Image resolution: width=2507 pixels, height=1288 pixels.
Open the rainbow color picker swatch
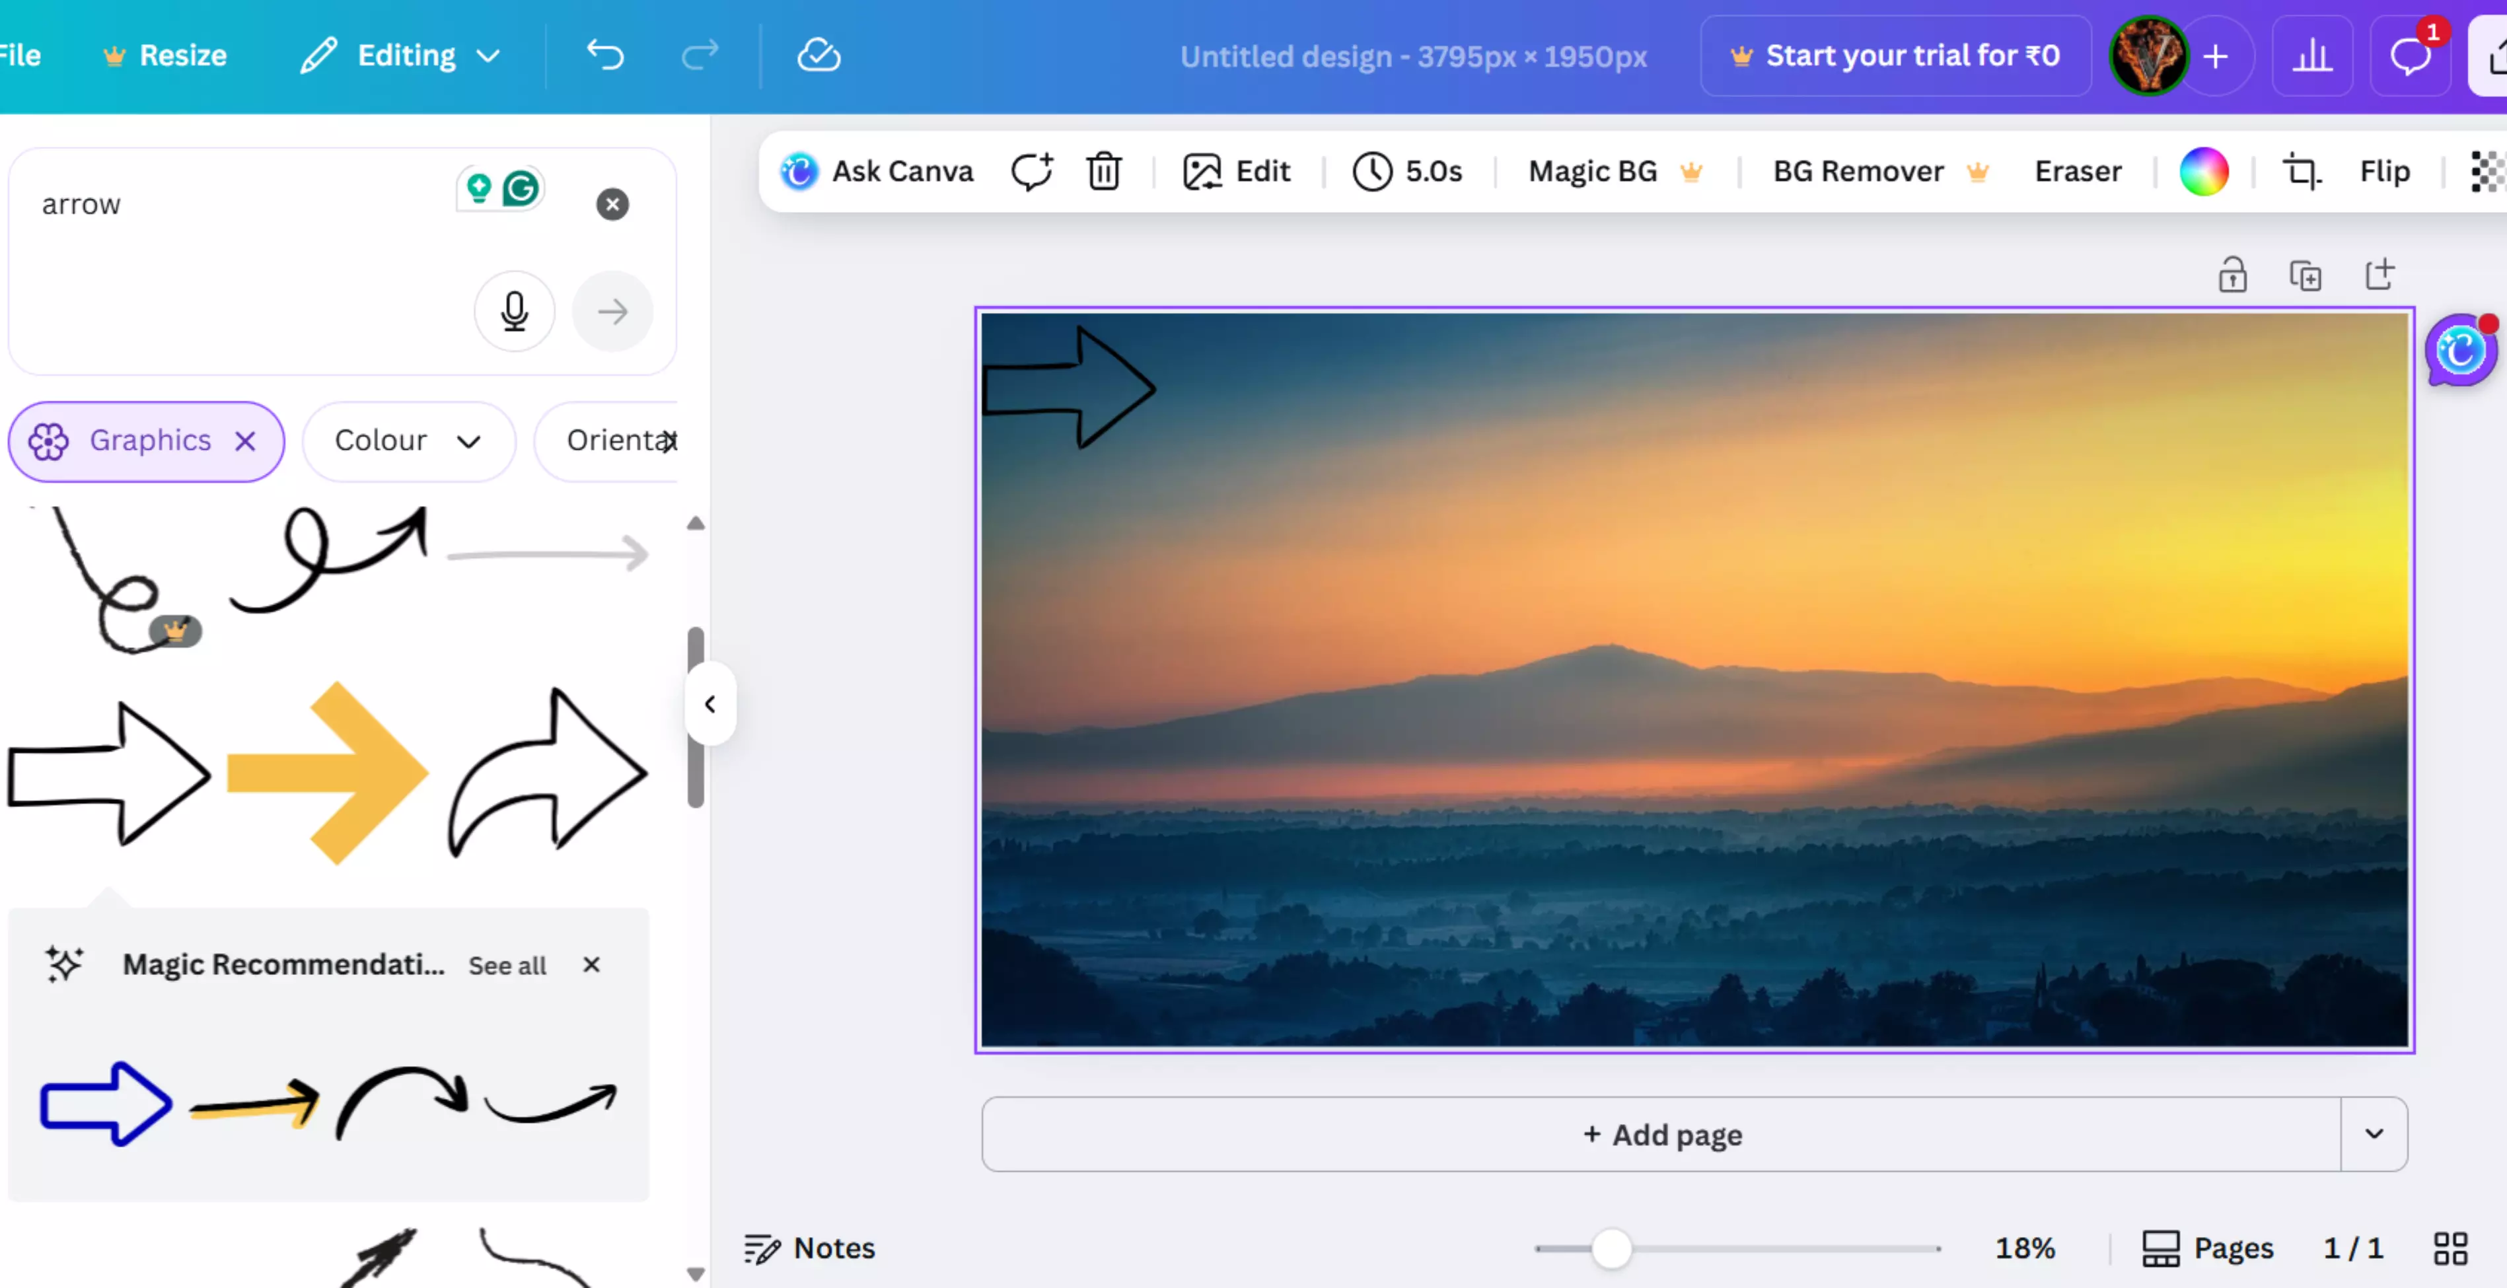(x=2203, y=171)
